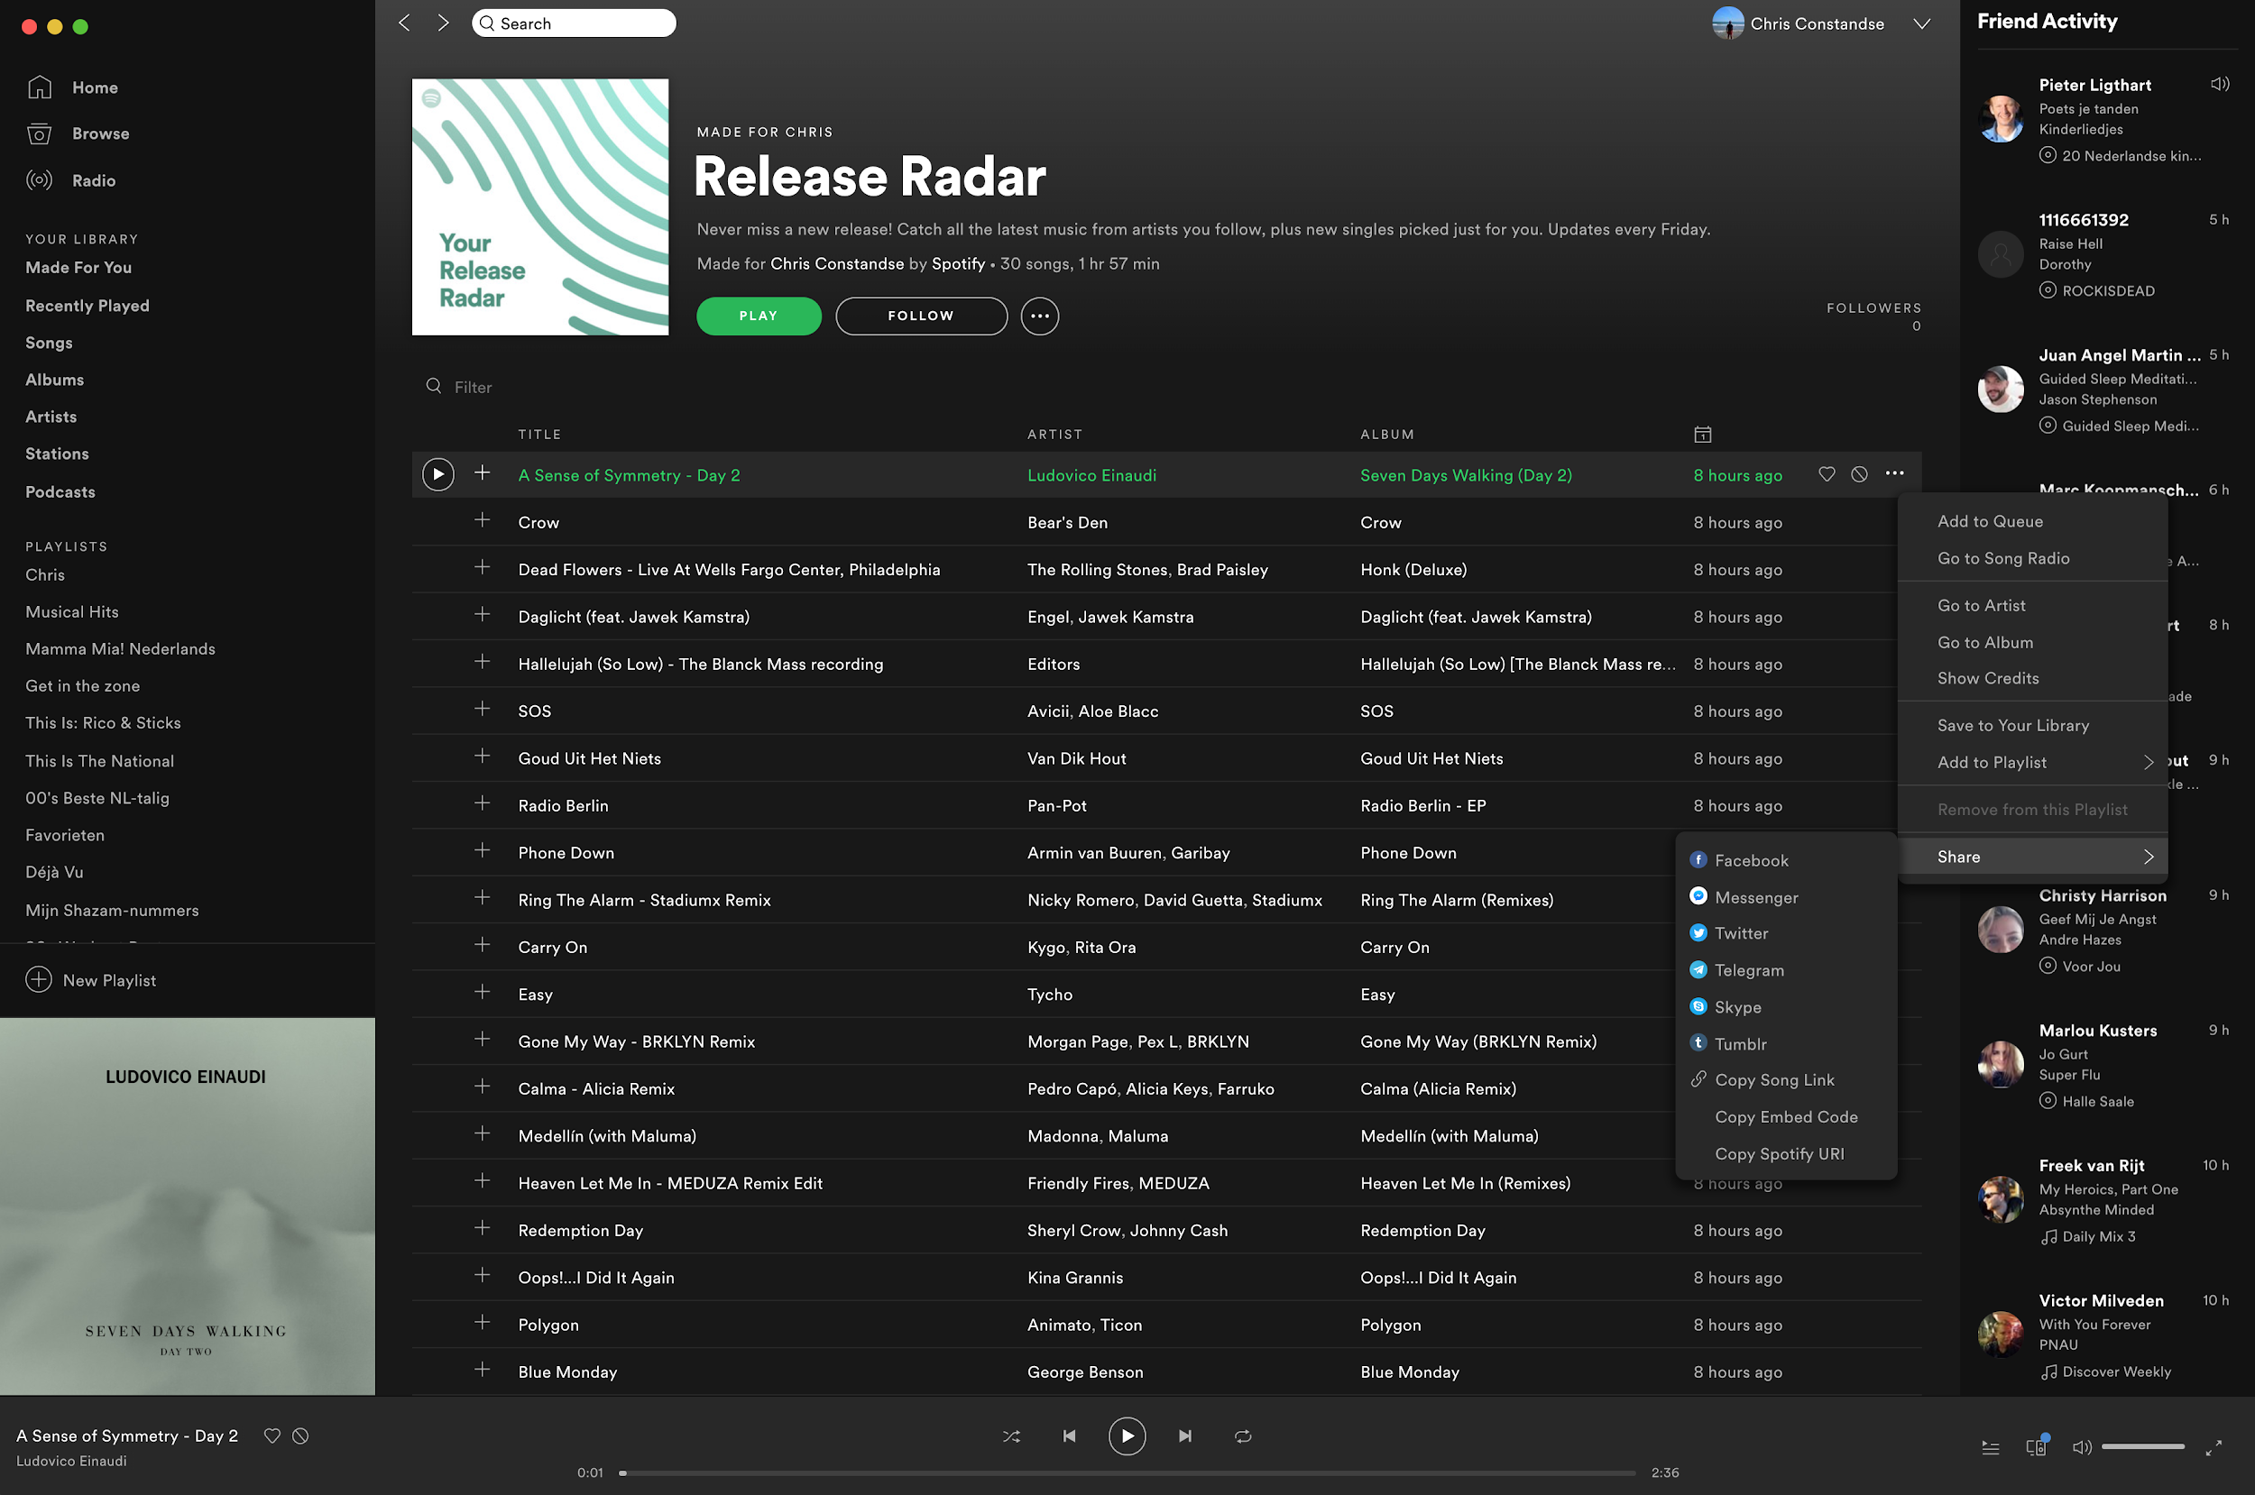Add Dead Flowers to your library
Screen dimensions: 2255x1495
[483, 567]
